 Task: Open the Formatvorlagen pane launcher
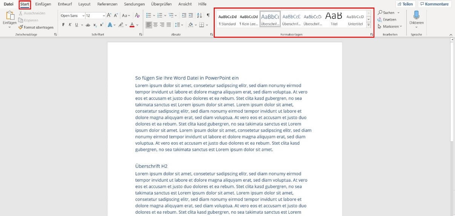pos(372,34)
